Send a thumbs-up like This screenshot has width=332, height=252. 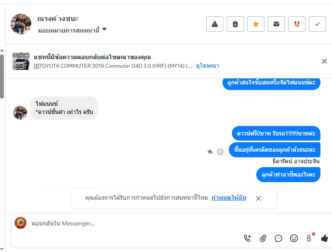tap(324, 238)
